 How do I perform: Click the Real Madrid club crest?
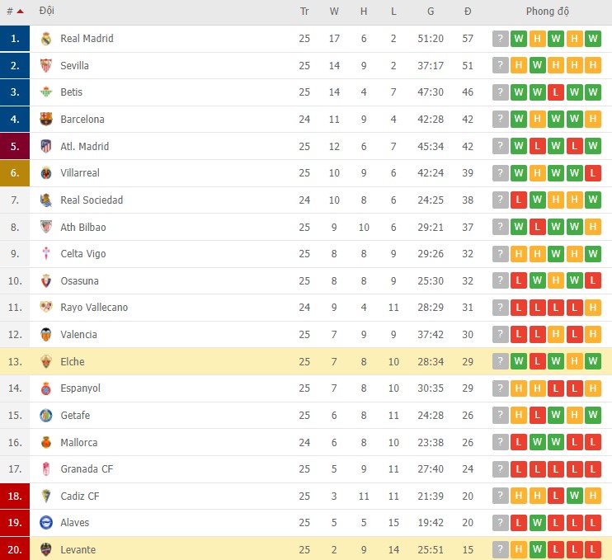click(x=46, y=39)
